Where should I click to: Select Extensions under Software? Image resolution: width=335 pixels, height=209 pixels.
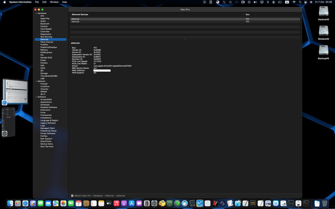[x=45, y=110]
